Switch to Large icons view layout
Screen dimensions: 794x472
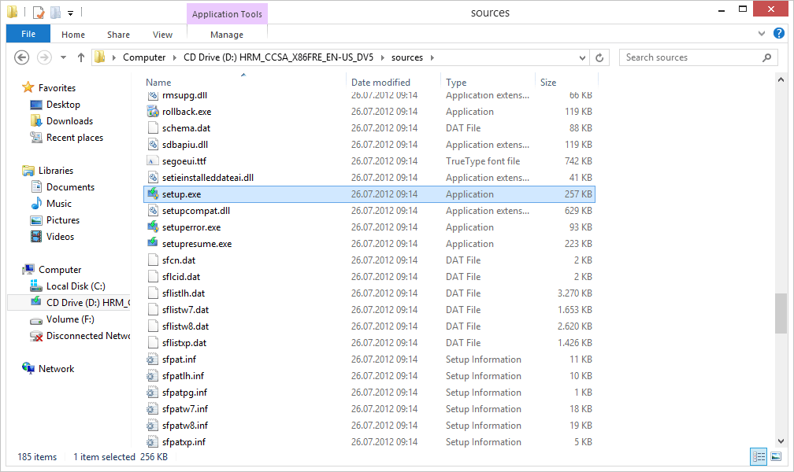(x=776, y=457)
